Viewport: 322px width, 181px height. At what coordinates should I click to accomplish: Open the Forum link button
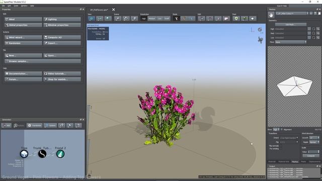[23, 79]
